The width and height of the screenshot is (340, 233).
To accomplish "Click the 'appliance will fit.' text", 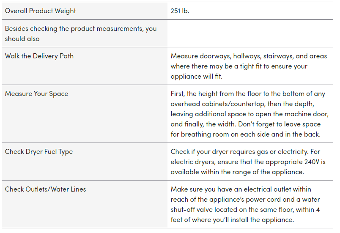I will 197,76.
